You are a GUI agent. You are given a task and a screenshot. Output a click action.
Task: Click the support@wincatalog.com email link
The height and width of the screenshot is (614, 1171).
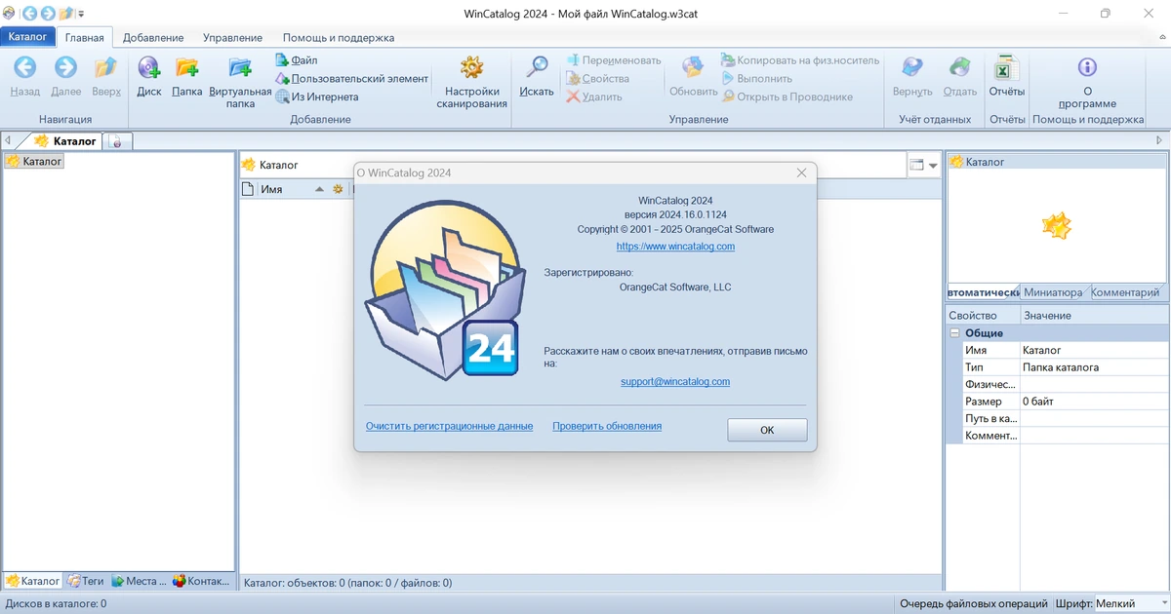point(675,381)
